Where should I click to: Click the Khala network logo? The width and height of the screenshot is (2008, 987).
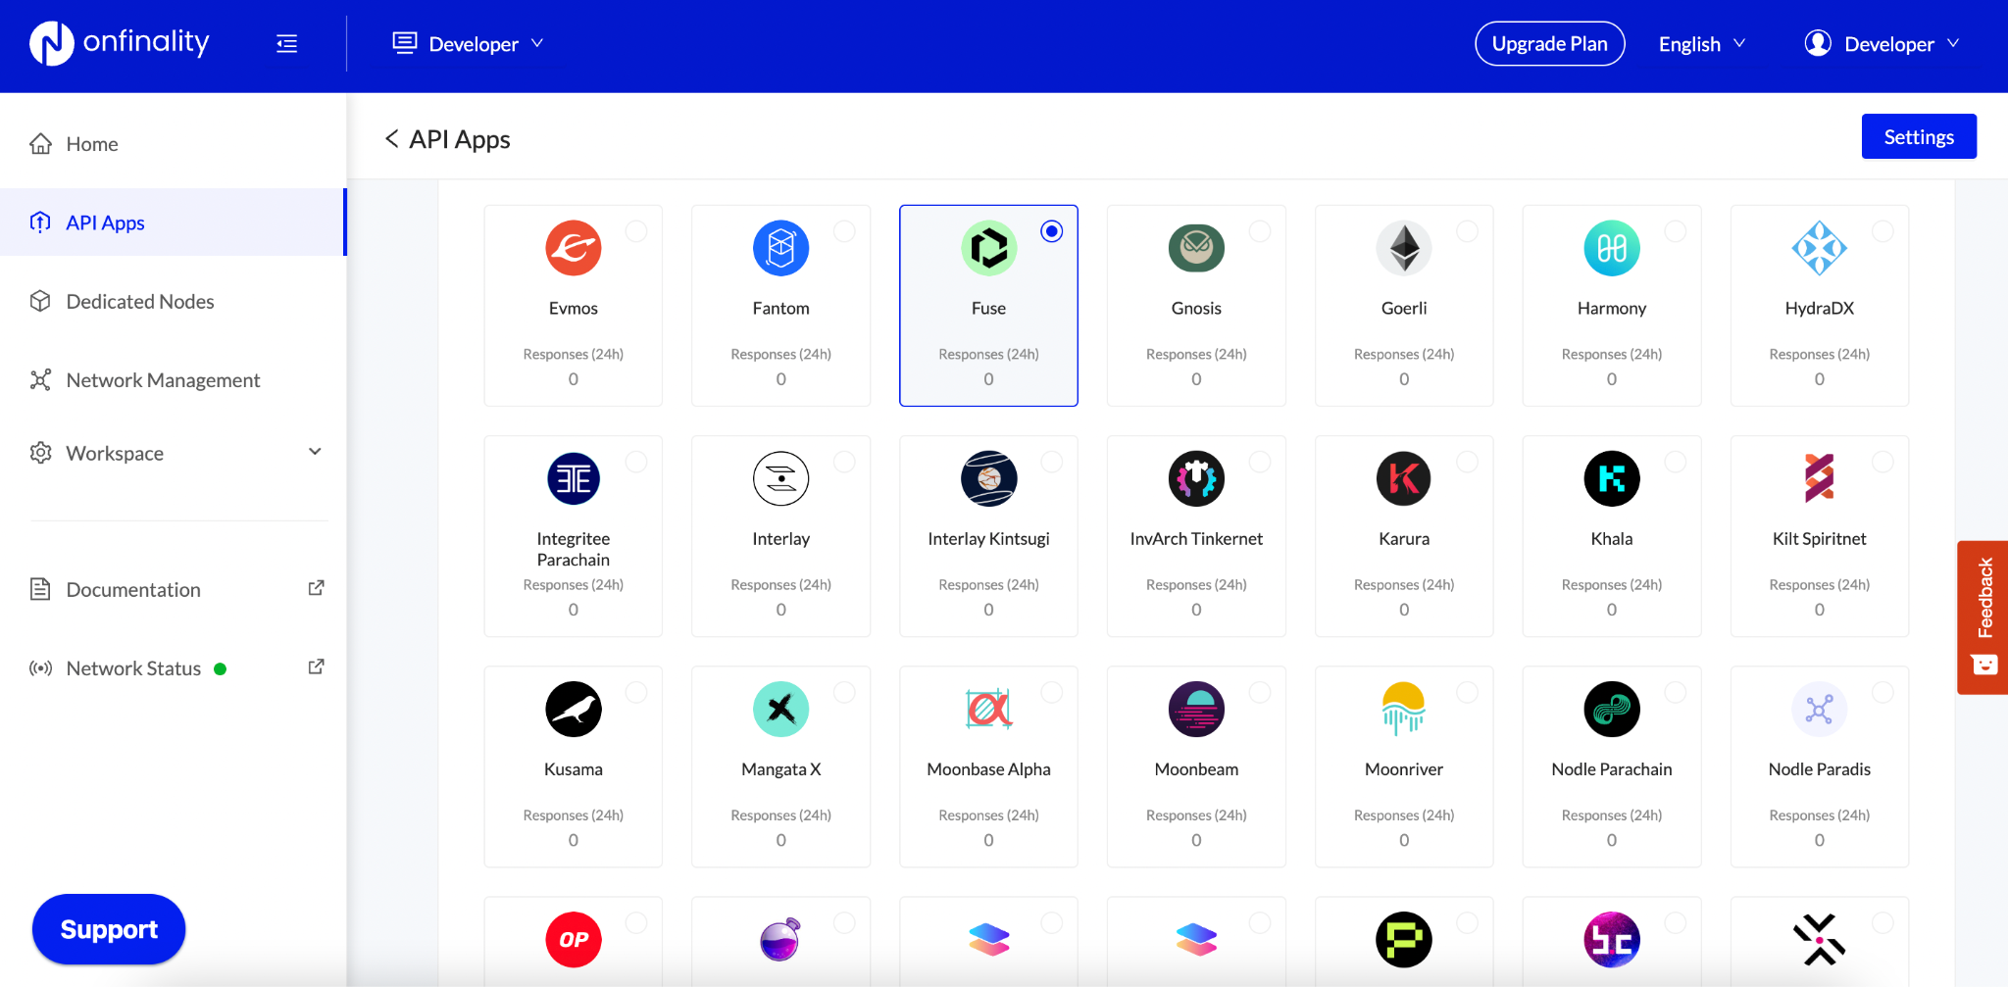pos(1612,478)
